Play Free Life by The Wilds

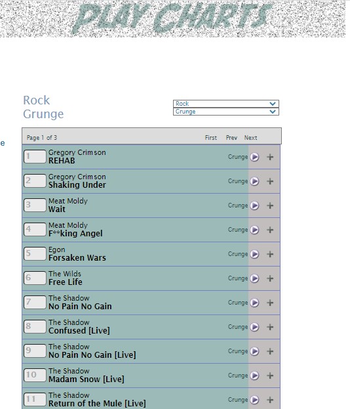[x=254, y=278]
